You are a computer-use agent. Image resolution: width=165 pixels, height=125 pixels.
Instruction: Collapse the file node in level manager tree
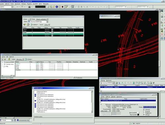tap(2, 62)
